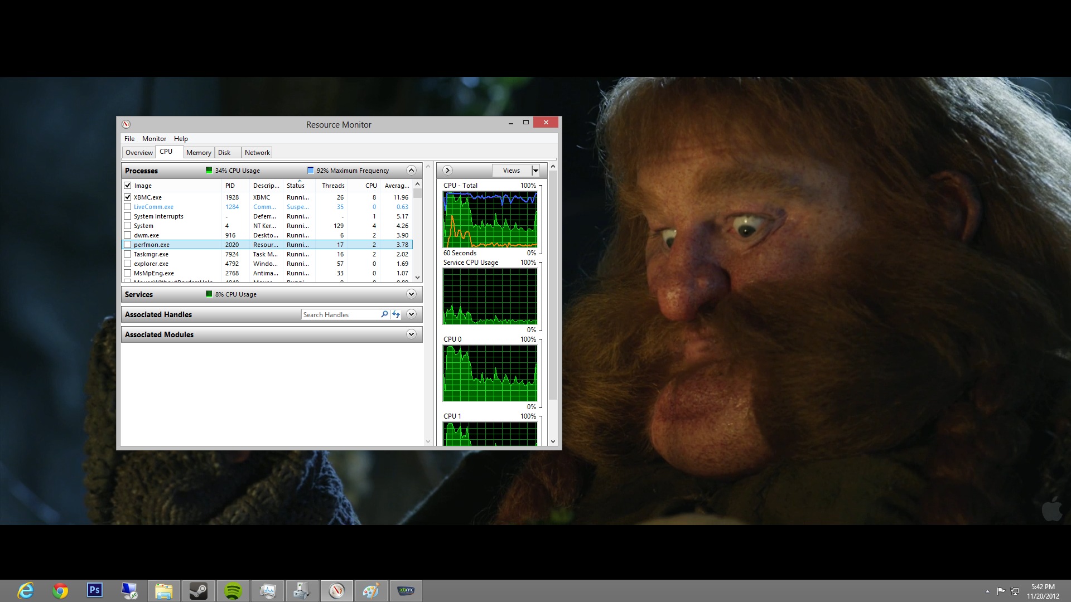The image size is (1071, 602).
Task: Check the dwm.exe process checkbox
Action: (x=128, y=235)
